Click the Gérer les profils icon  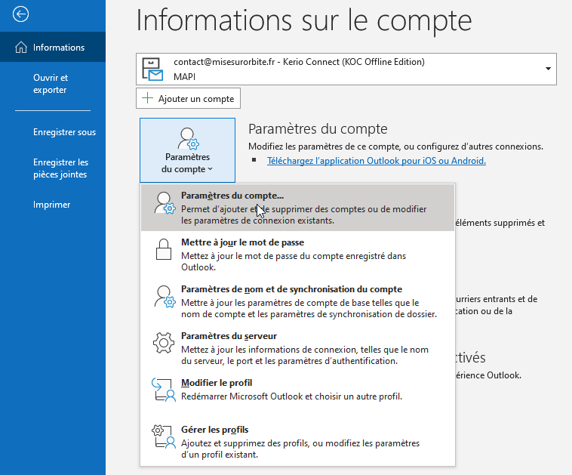click(x=164, y=437)
